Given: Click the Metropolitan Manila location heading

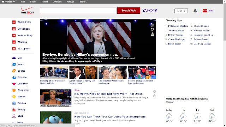Looking at the screenshot, I should (x=187, y=101).
